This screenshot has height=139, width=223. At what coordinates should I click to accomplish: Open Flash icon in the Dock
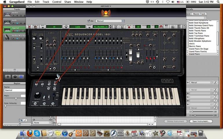(x=114, y=134)
